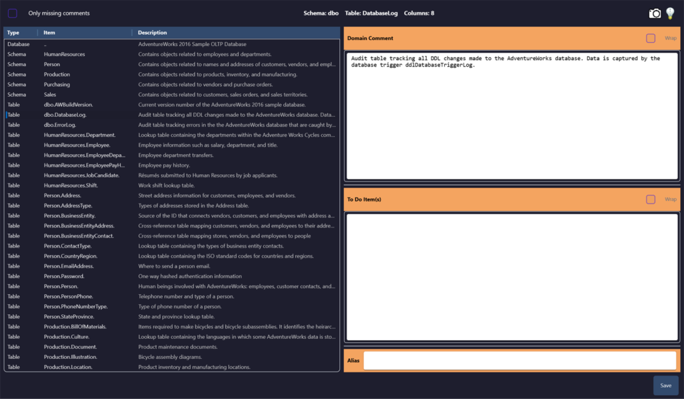The image size is (684, 399).
Task: Click 'Product maintenance documents.' description
Action: coord(178,347)
